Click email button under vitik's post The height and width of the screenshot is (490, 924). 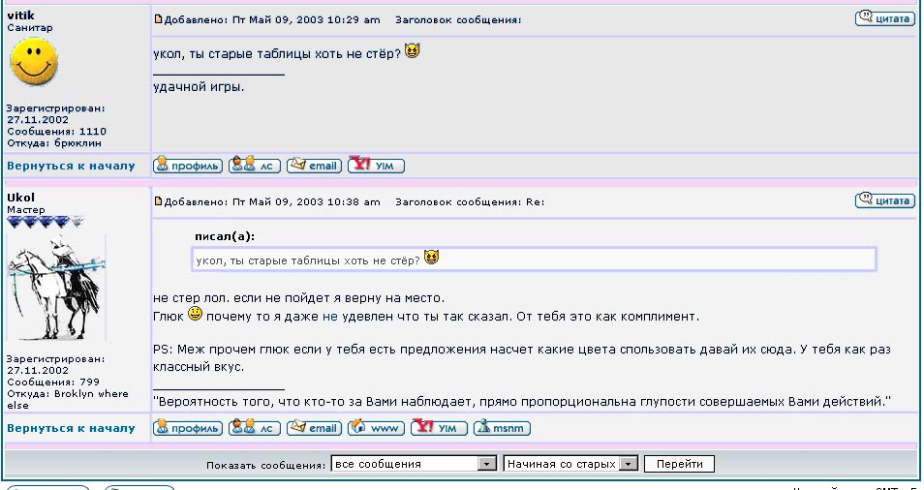314,166
